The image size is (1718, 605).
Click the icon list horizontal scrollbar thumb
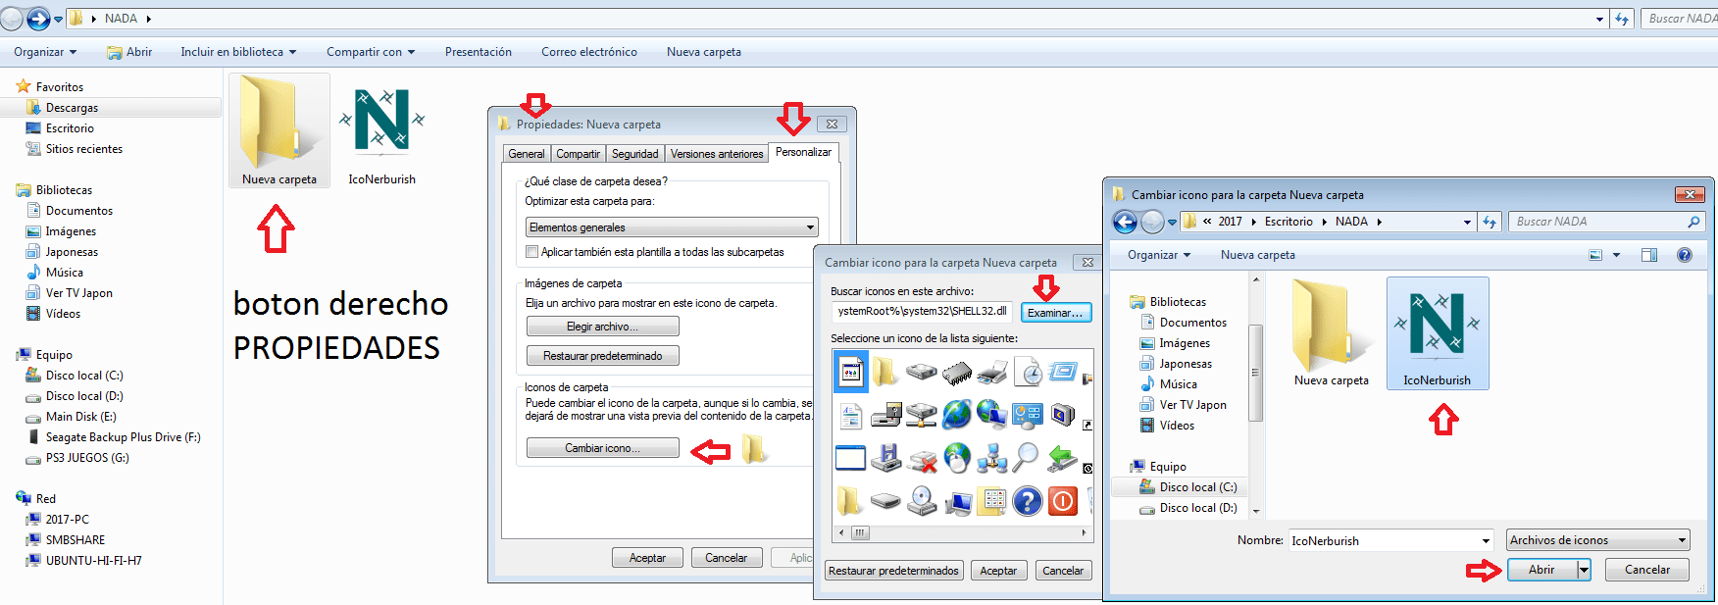(x=860, y=532)
